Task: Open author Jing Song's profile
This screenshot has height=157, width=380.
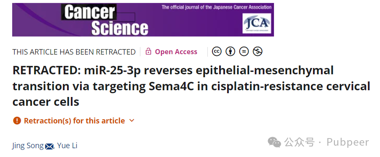Action: [28, 146]
